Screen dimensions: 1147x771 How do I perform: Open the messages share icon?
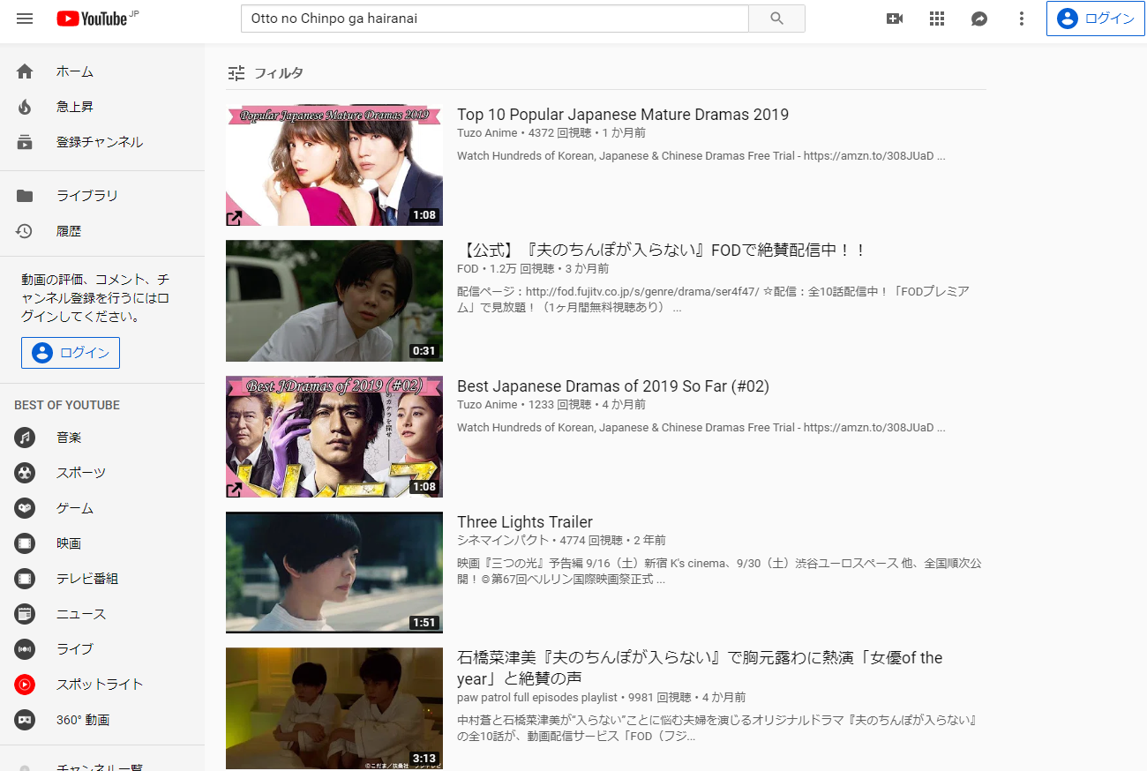pos(979,19)
